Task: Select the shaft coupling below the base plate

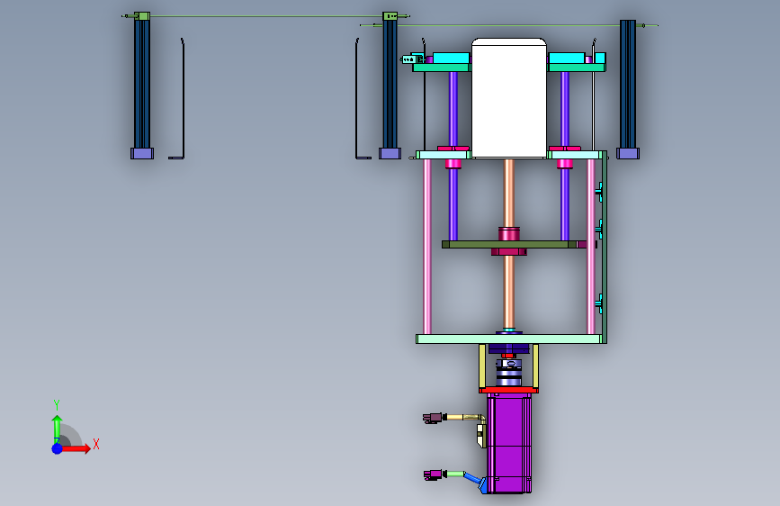Action: pyautogui.click(x=509, y=373)
